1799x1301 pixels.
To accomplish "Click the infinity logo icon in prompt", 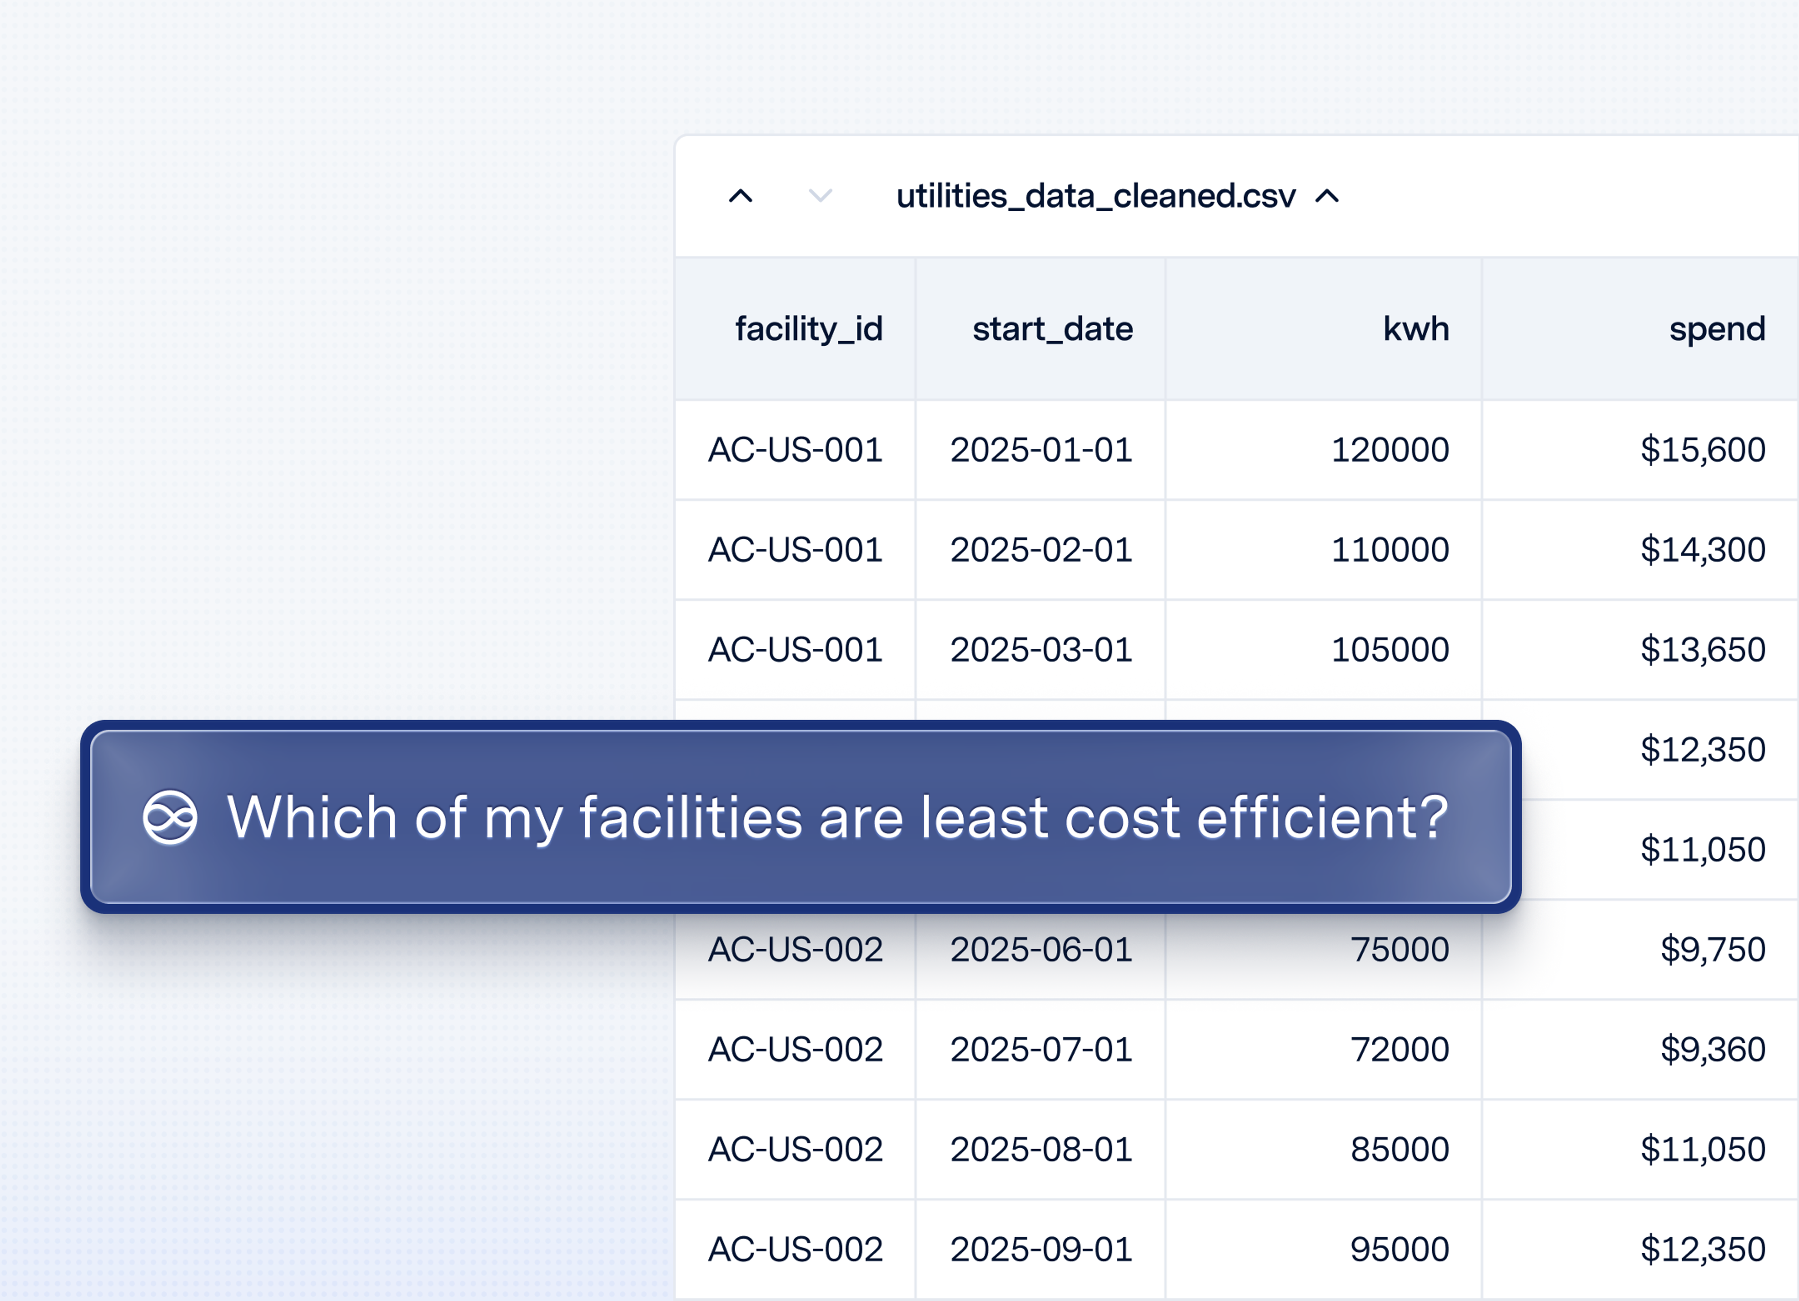I will pyautogui.click(x=170, y=817).
